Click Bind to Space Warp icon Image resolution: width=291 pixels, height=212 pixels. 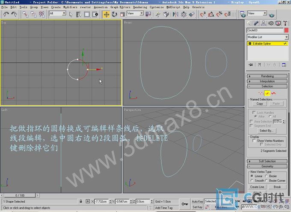[x=42, y=14]
